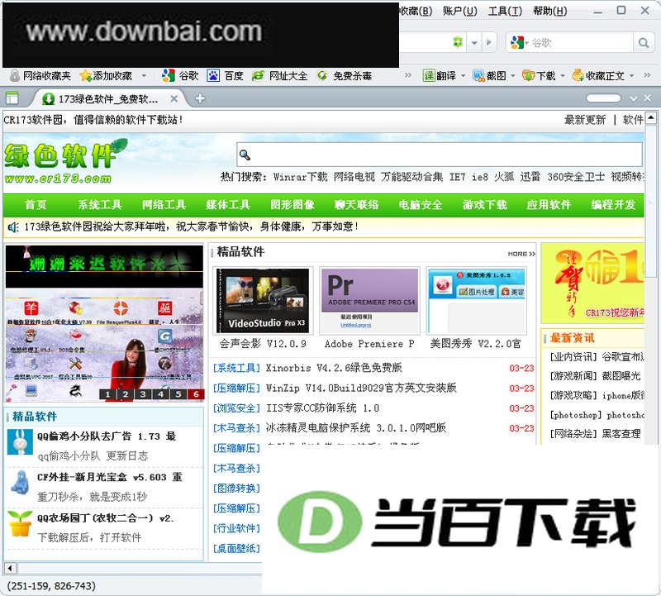Viewport: 661px width, 596px height.
Task: Open Xinorbis V4.2.6绿色免费版 link
Action: (334, 368)
